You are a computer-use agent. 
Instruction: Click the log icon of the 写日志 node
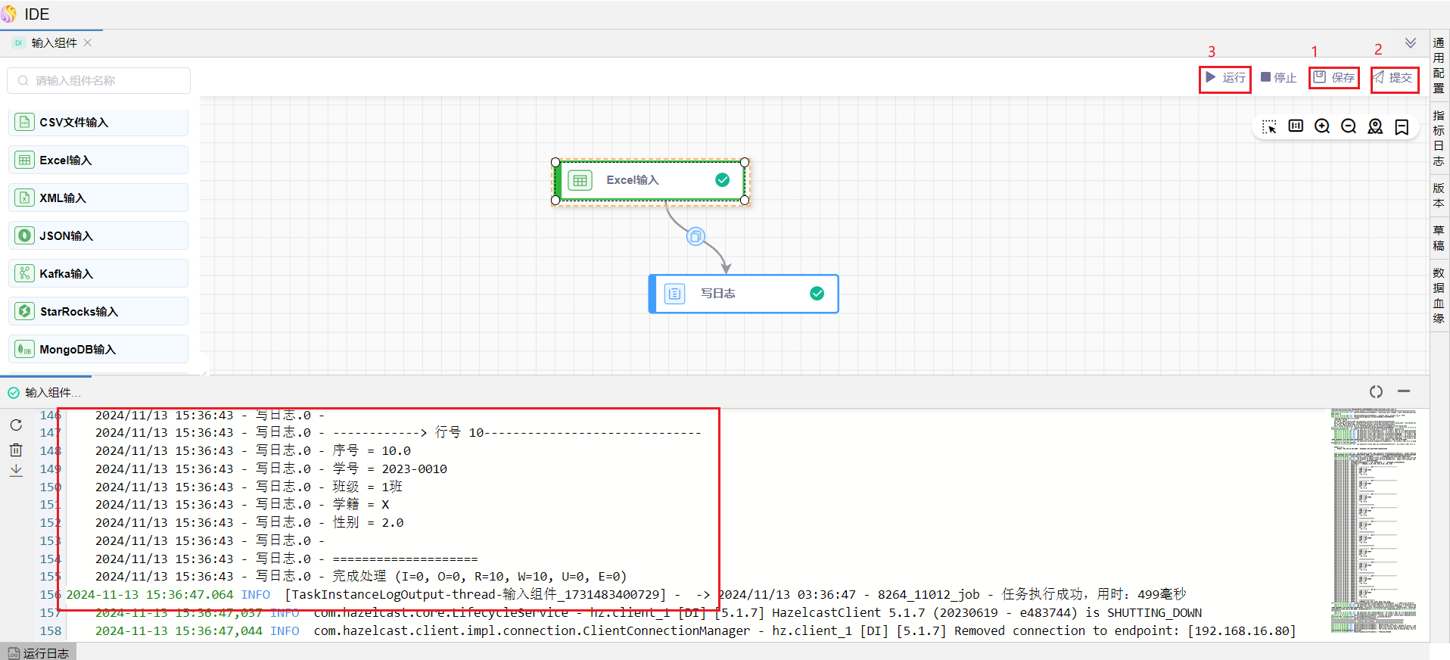(675, 294)
